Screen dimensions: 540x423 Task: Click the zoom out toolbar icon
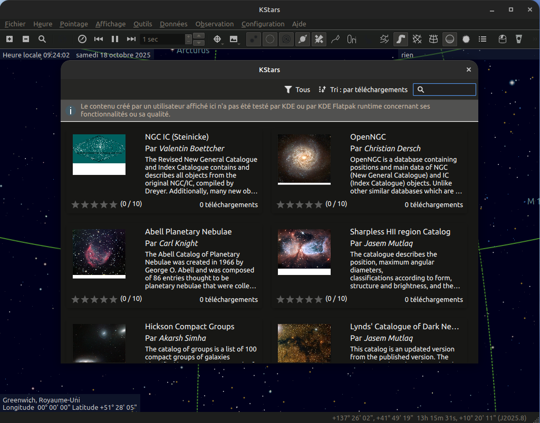(x=26, y=39)
